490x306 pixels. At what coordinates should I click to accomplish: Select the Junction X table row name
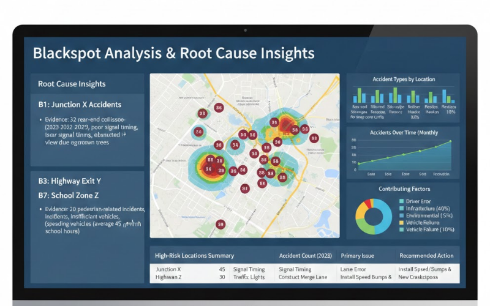(168, 269)
